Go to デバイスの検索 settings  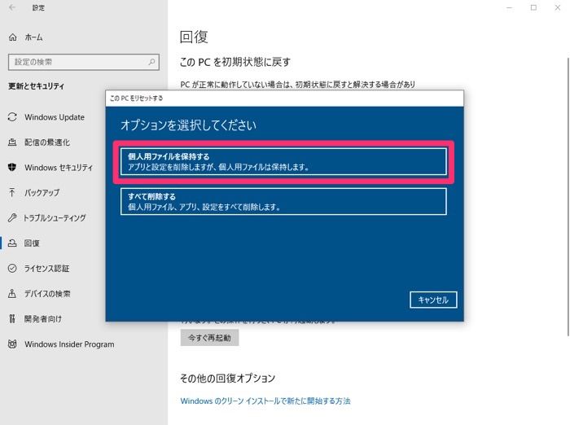(x=47, y=293)
